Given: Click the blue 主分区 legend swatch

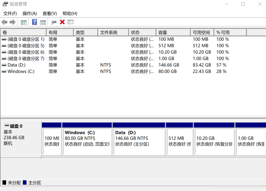Looking at the screenshot, I should pos(25,182).
